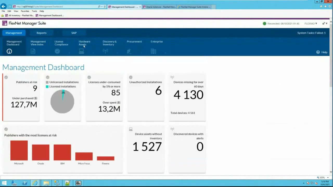This screenshot has width=333, height=187.
Task: Open the Windows Start button
Action: point(4,183)
